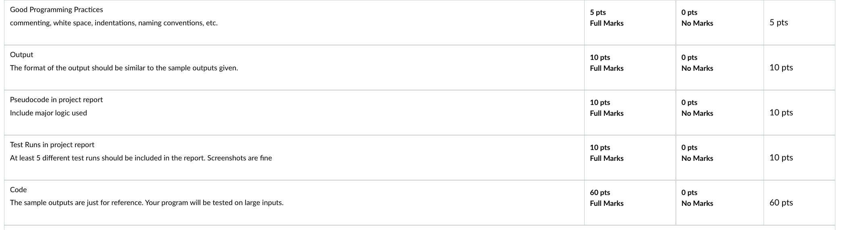Click the text about 5 different test runs
841x230 pixels.
pyautogui.click(x=141, y=158)
